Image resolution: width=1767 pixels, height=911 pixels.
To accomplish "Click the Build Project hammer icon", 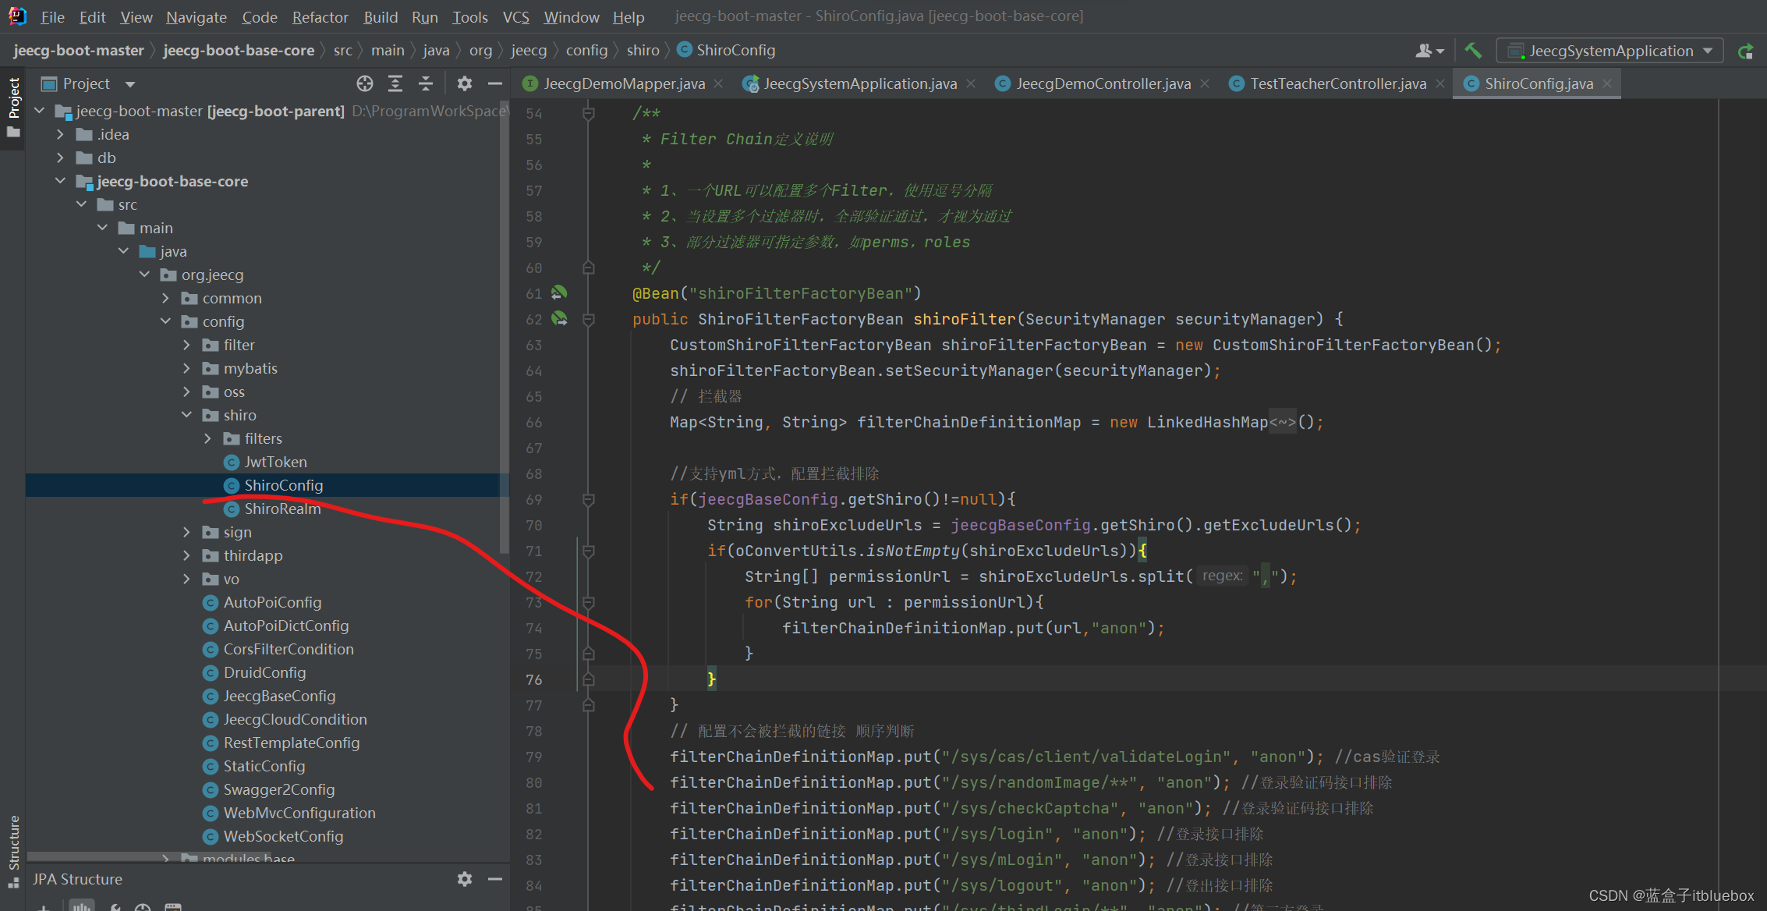I will click(x=1472, y=50).
